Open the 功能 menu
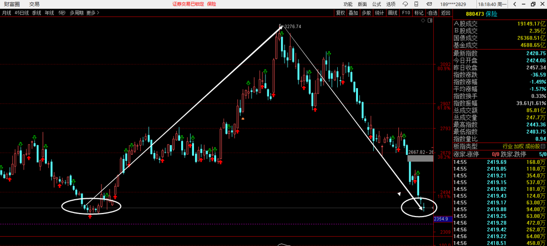 348,4
